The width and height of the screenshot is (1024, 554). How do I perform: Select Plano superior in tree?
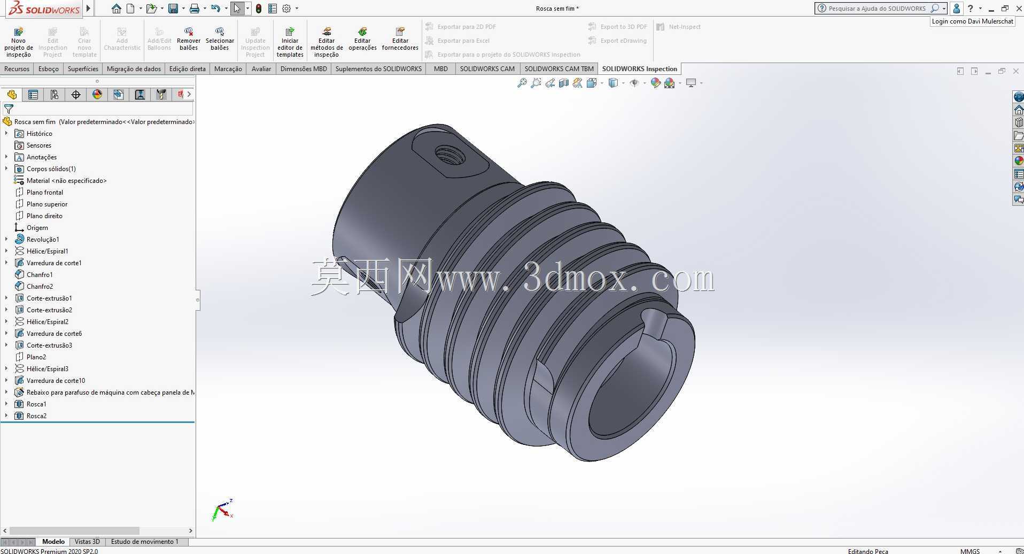(x=47, y=204)
